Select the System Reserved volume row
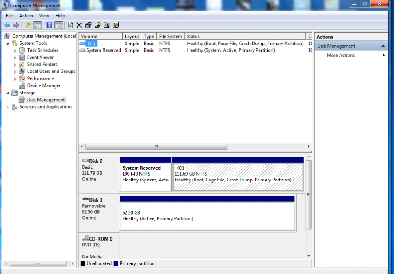394x274 pixels. click(x=195, y=50)
